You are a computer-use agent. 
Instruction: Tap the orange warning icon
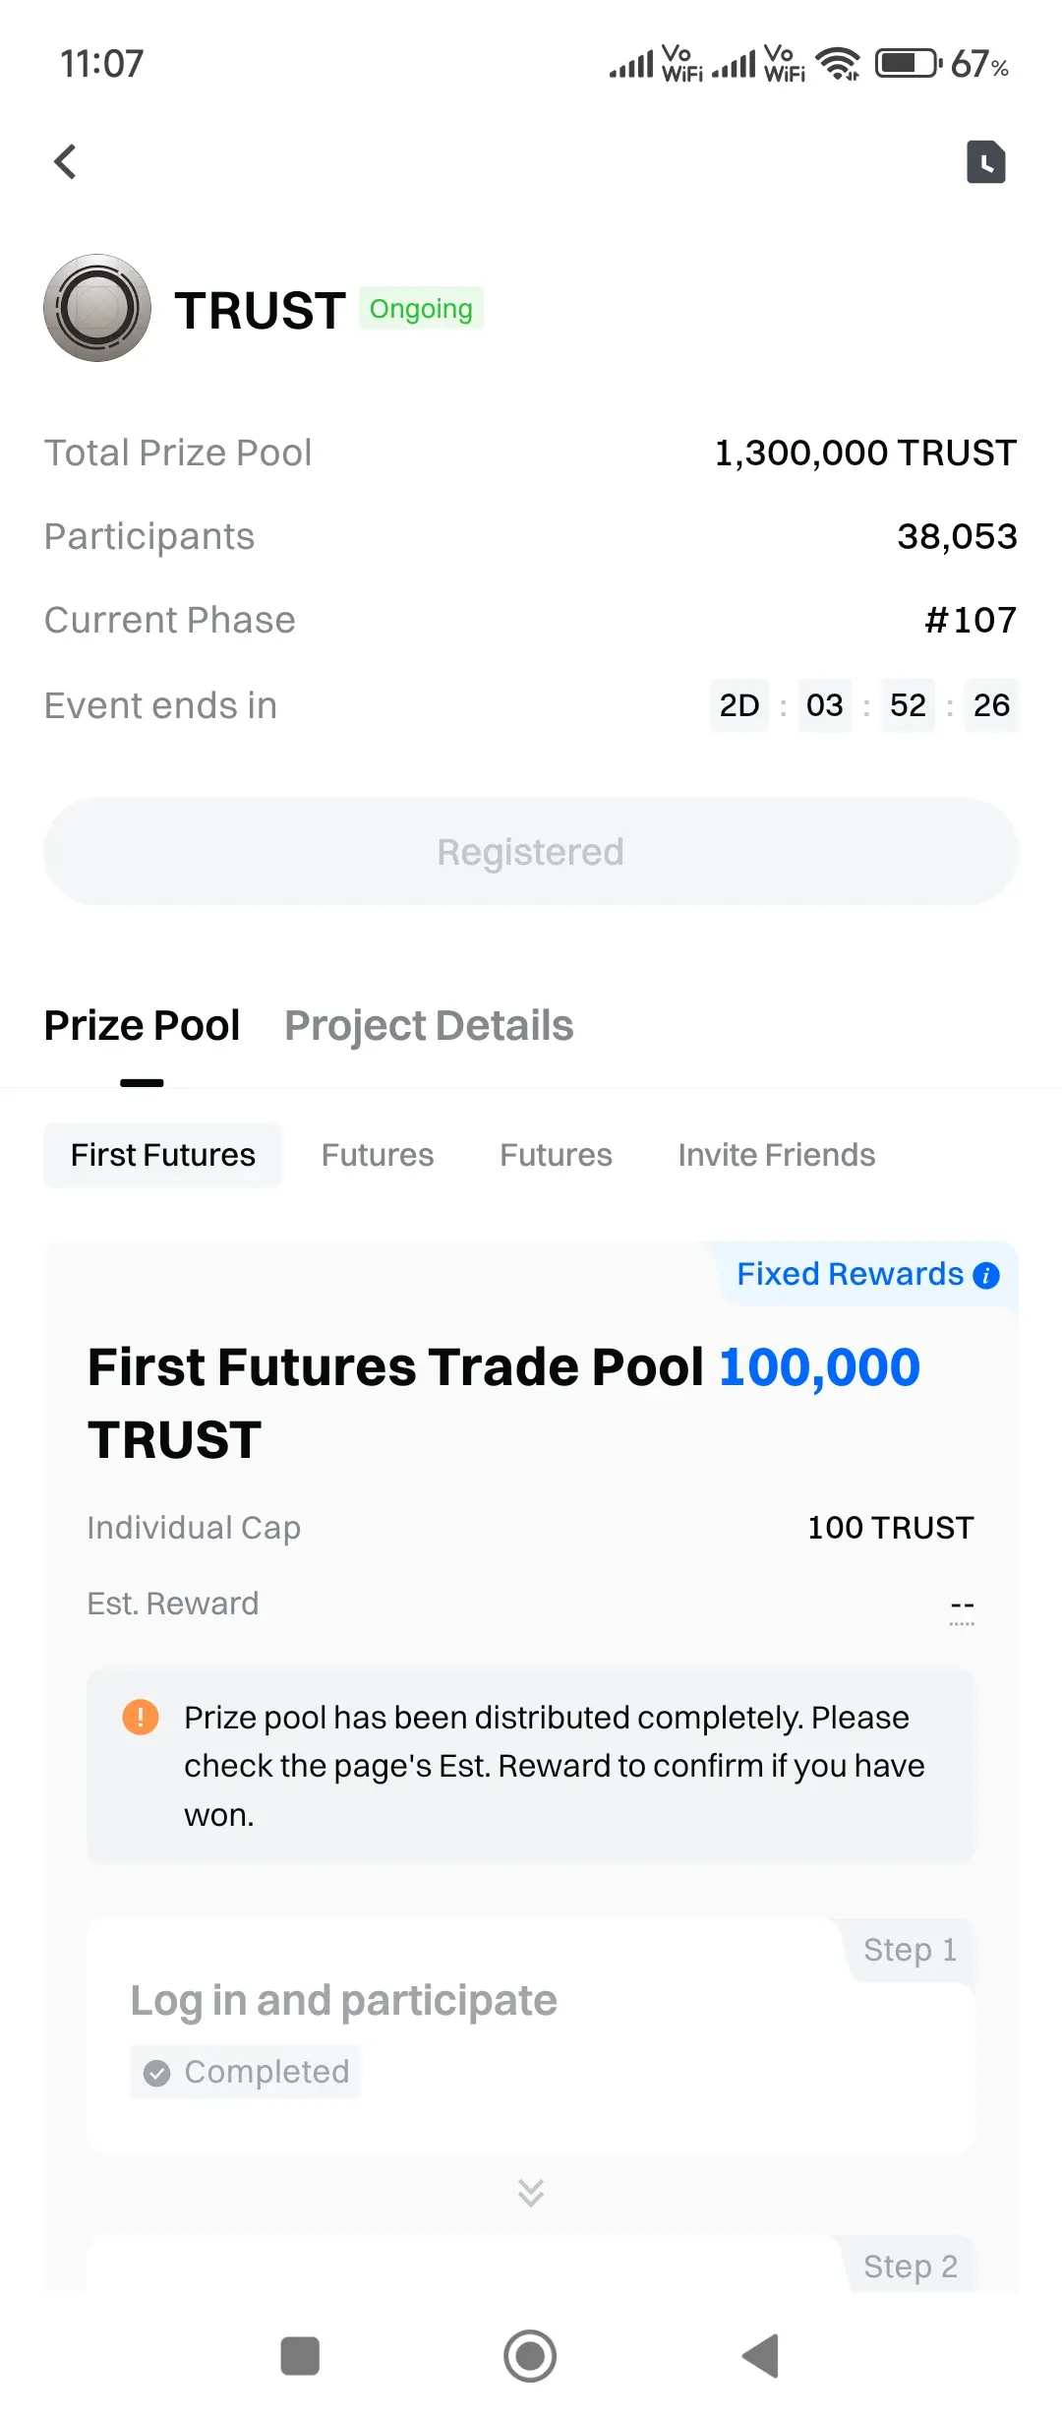point(141,1718)
